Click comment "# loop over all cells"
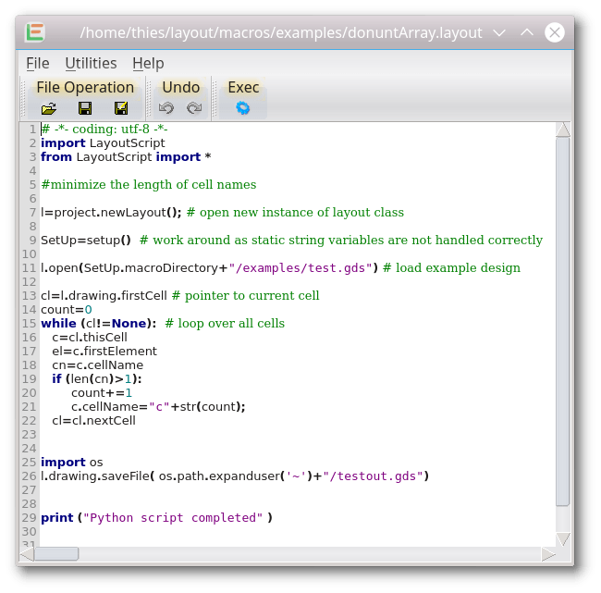The image size is (601, 593). pyautogui.click(x=225, y=324)
